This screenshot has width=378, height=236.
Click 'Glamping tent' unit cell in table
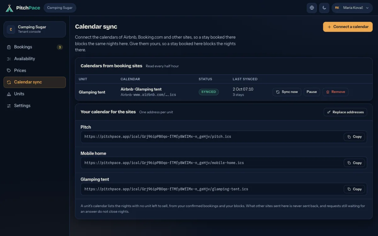92,92
